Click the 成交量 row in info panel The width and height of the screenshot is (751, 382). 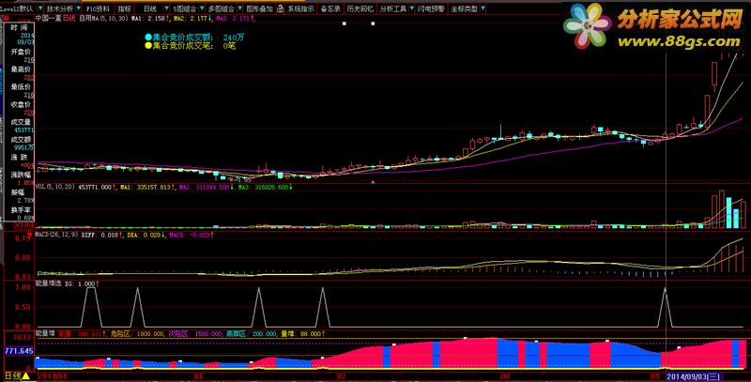(21, 122)
